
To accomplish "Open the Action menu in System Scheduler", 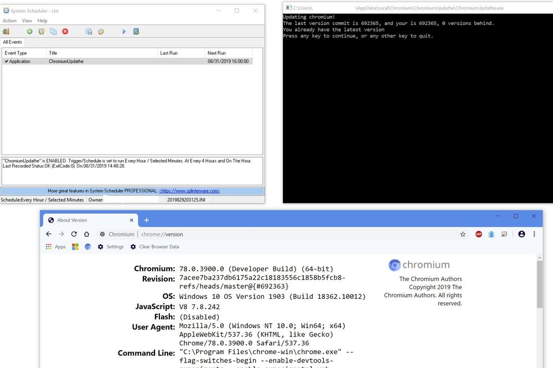I will (9, 20).
